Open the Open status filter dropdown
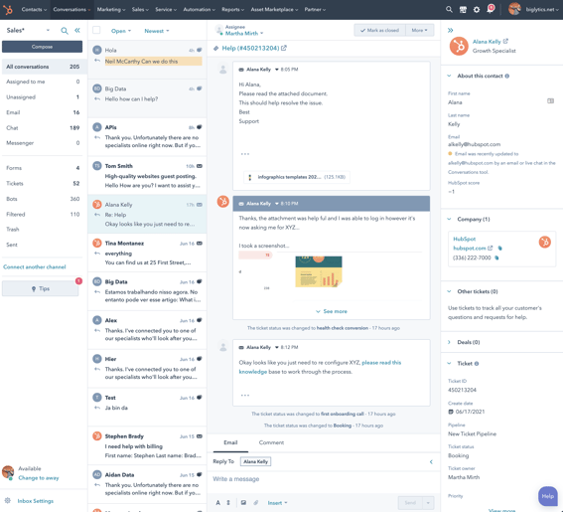The image size is (563, 512). (121, 31)
